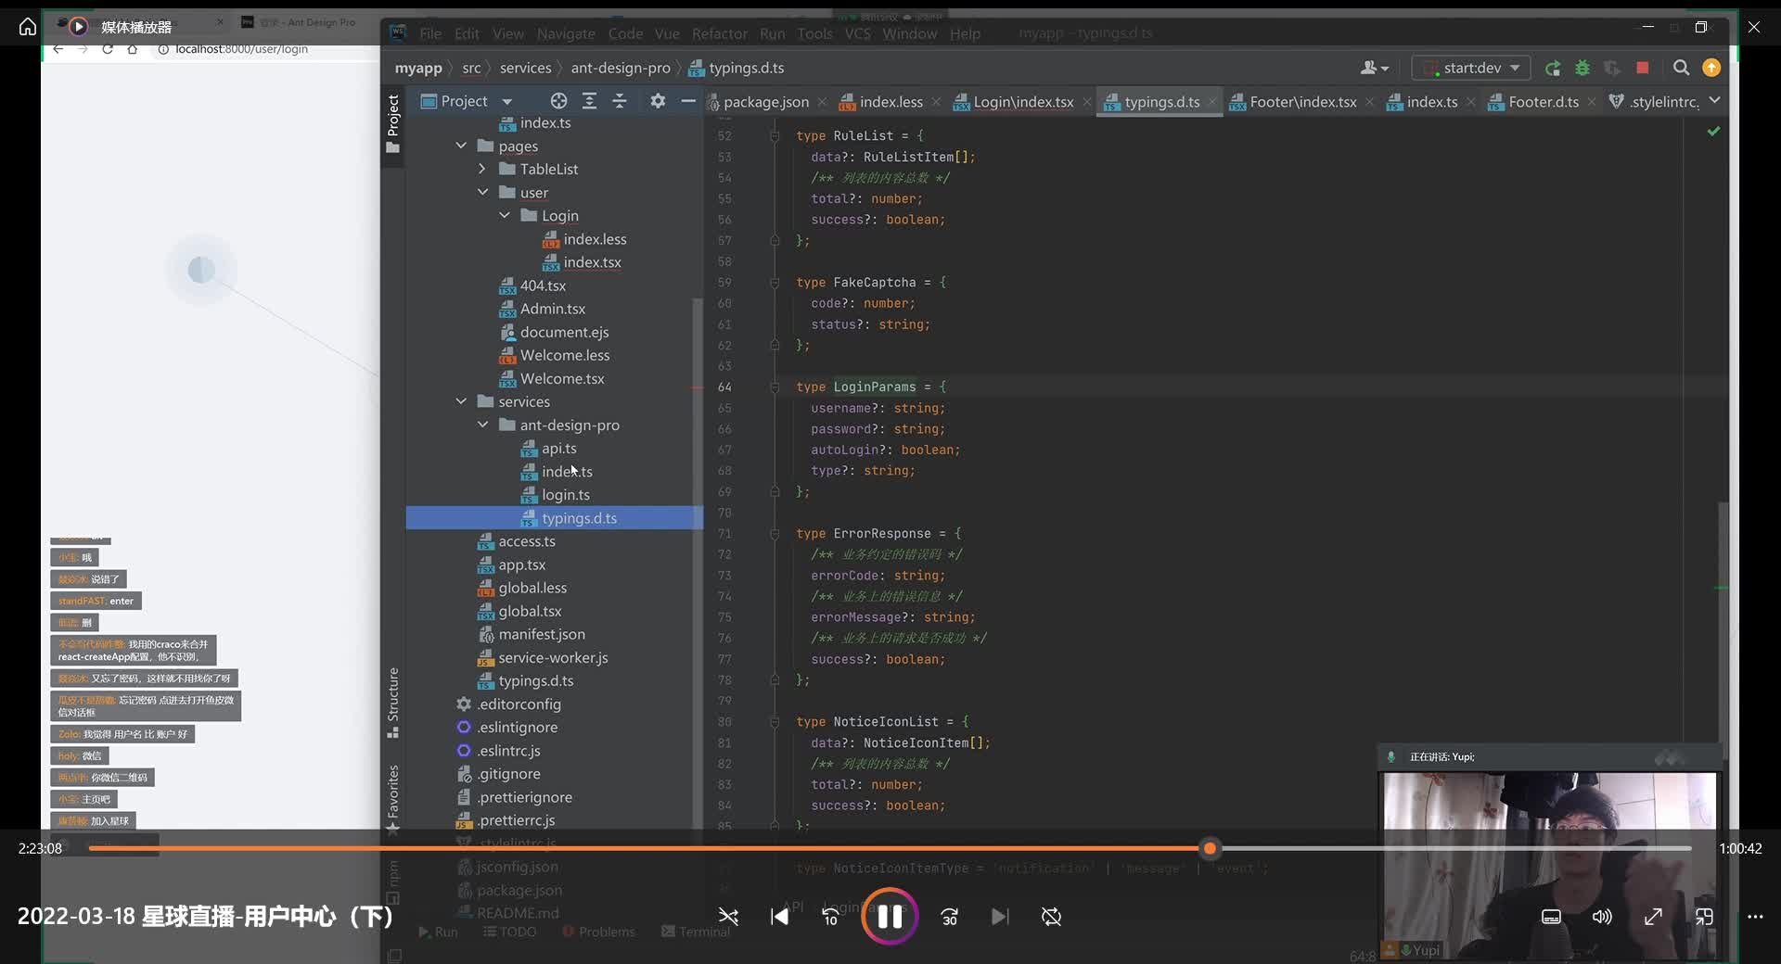
Task: Open the Navigate menu
Action: (566, 33)
